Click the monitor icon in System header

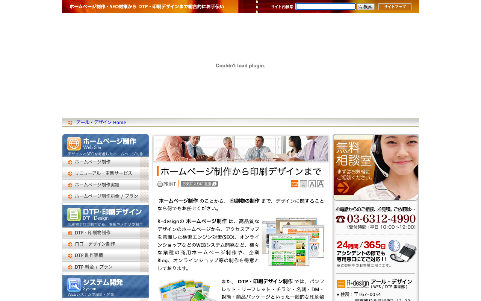tap(74, 285)
